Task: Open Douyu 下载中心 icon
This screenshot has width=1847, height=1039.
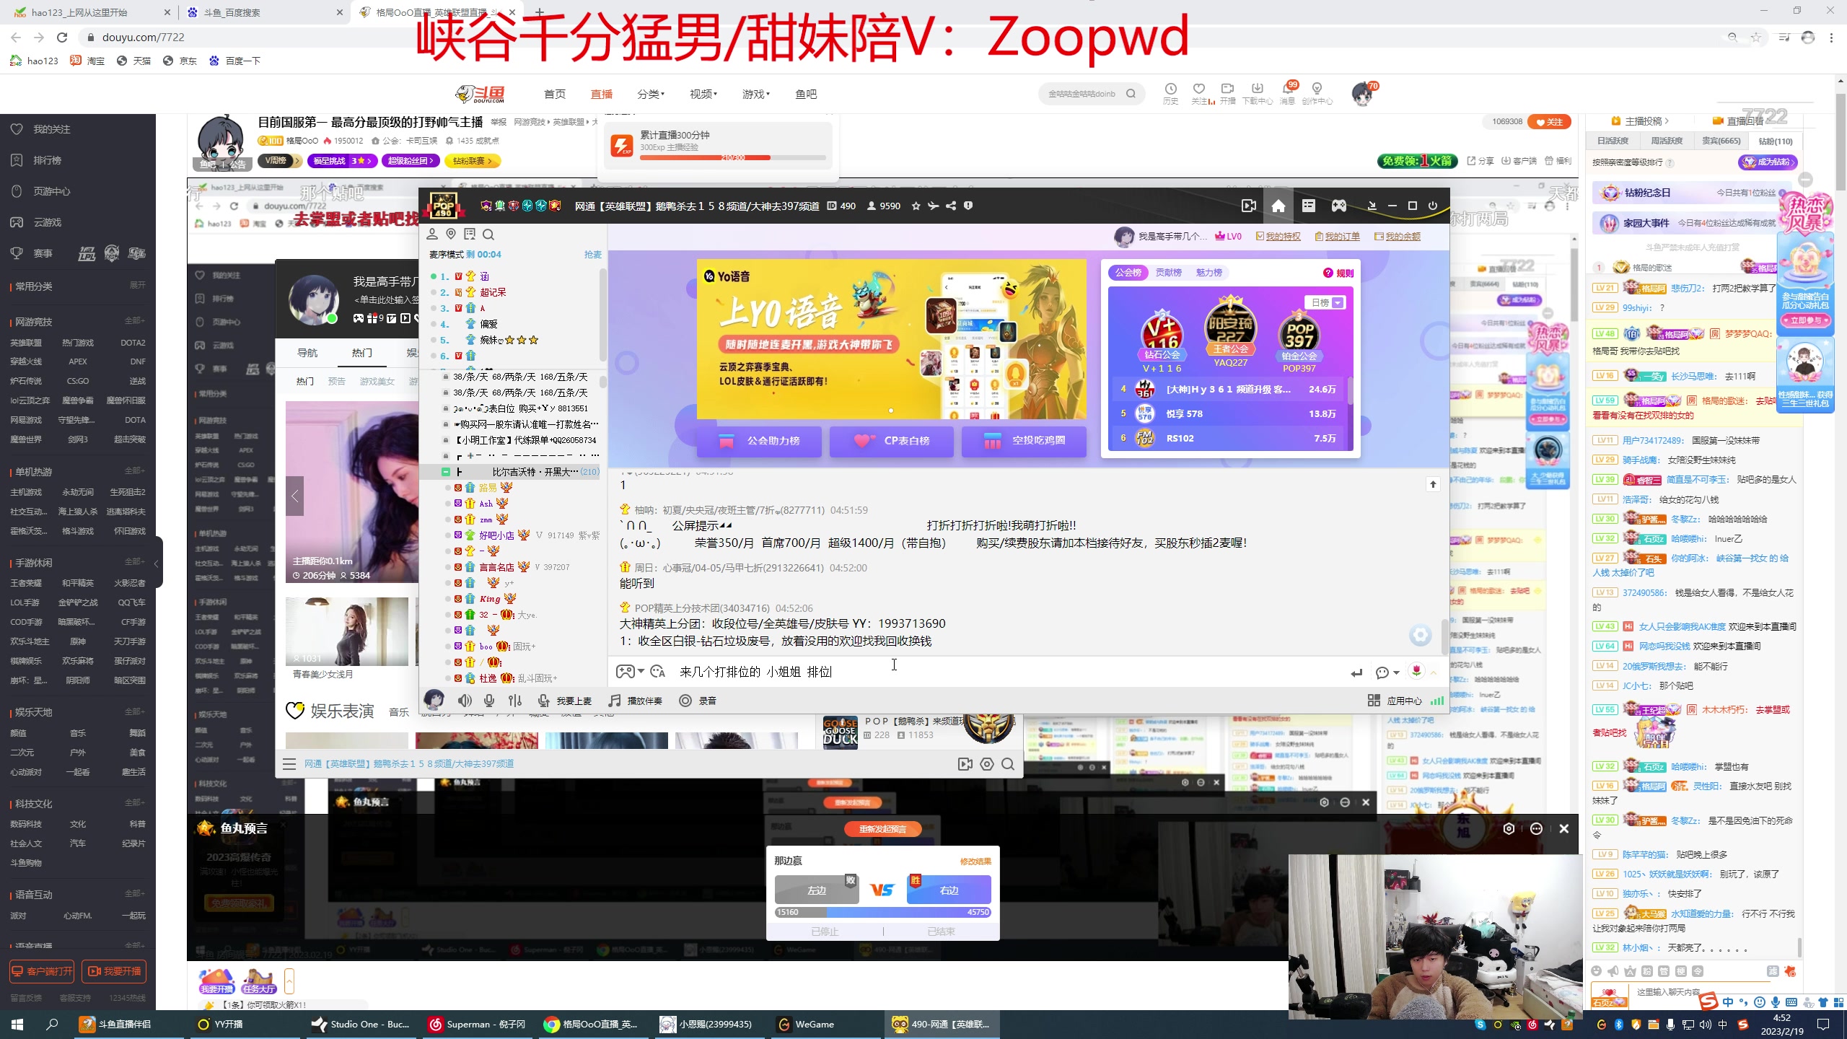Action: (1257, 93)
